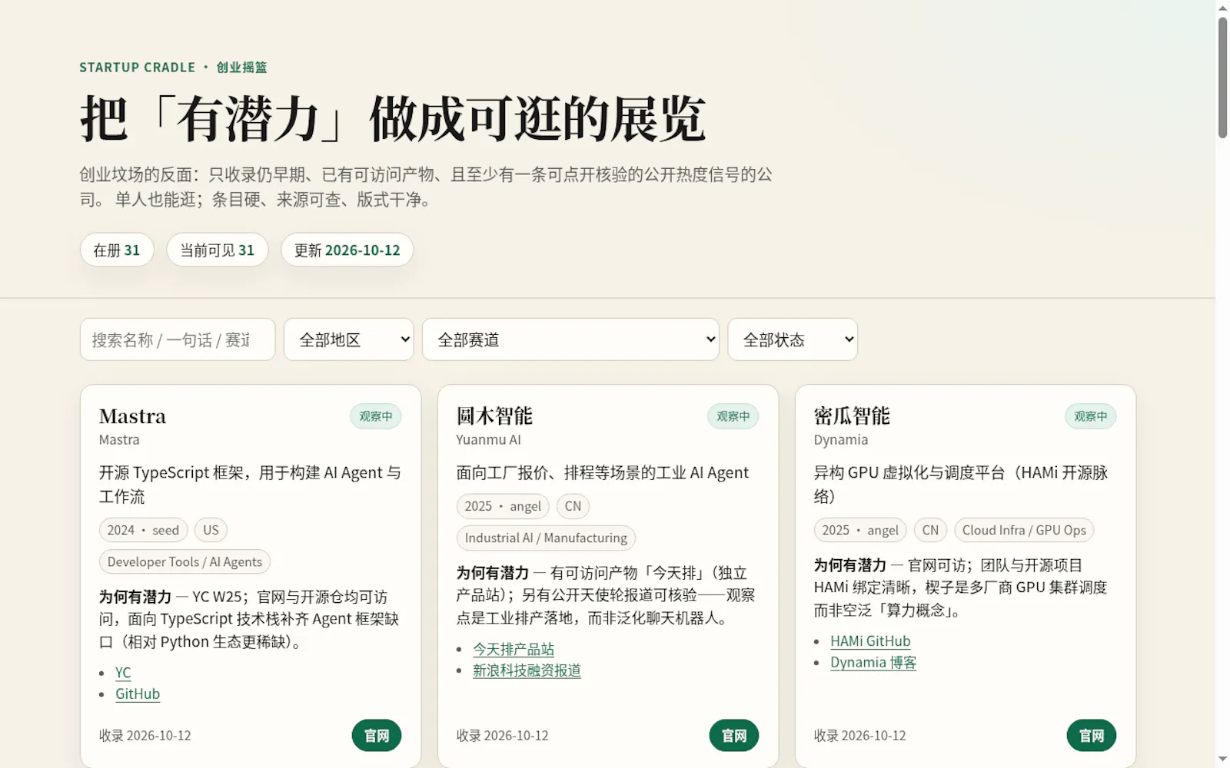The width and height of the screenshot is (1230, 768).
Task: Click the Developer Tools / AI Agents tag
Action: click(184, 561)
